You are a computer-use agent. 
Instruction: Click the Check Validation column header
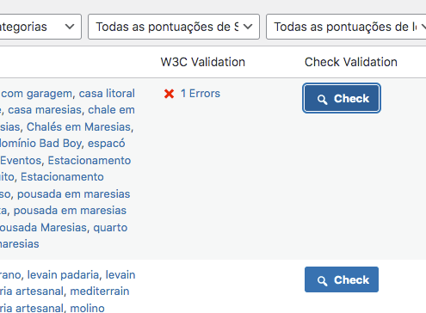point(351,62)
